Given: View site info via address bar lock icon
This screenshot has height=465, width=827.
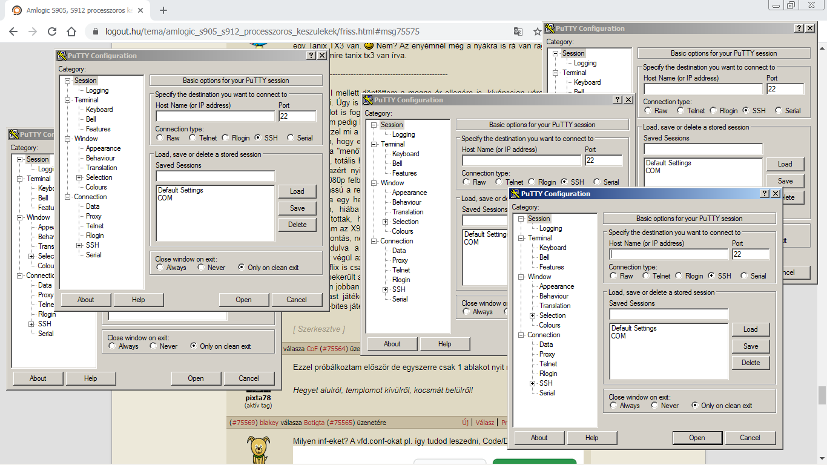Looking at the screenshot, I should [x=95, y=31].
